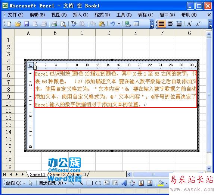
Task: Open the 文件(F) menu
Action: point(16,15)
